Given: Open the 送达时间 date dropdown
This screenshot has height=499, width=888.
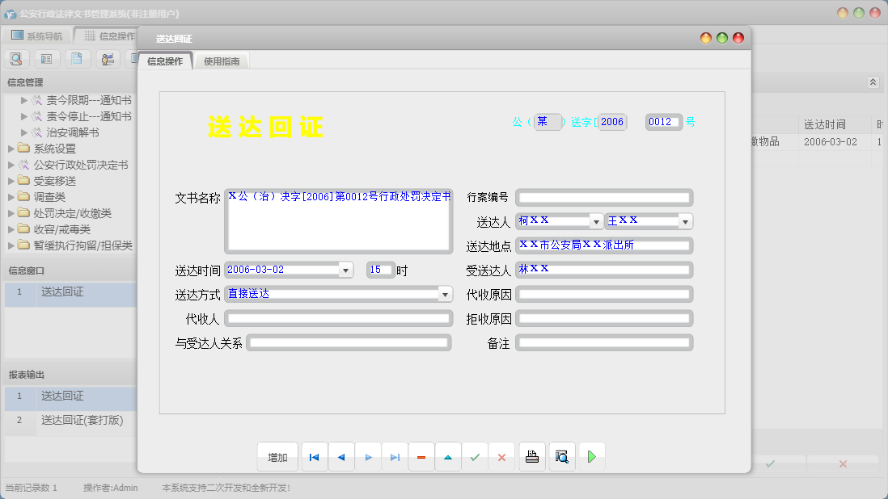Looking at the screenshot, I should point(345,270).
